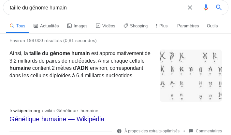
Task: Open the Outils search tools
Action: [x=212, y=26]
